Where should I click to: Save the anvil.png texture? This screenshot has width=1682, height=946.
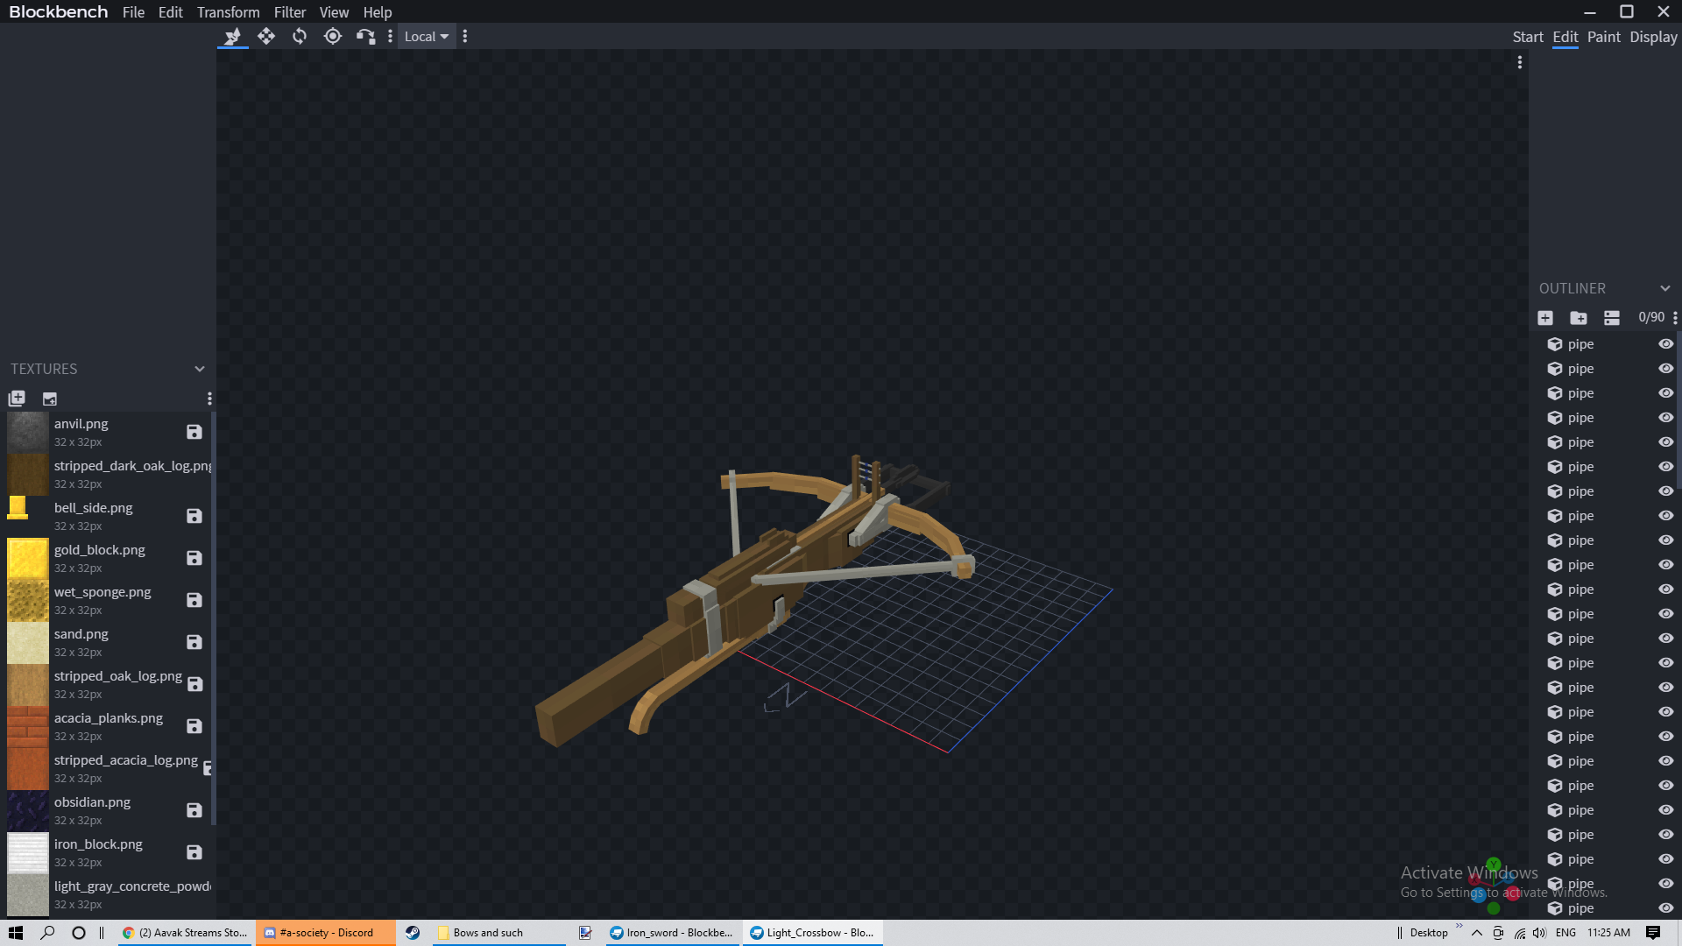pos(194,432)
